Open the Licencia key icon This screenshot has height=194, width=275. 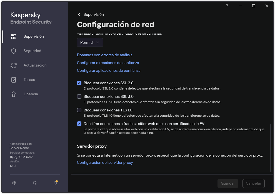tap(14, 94)
